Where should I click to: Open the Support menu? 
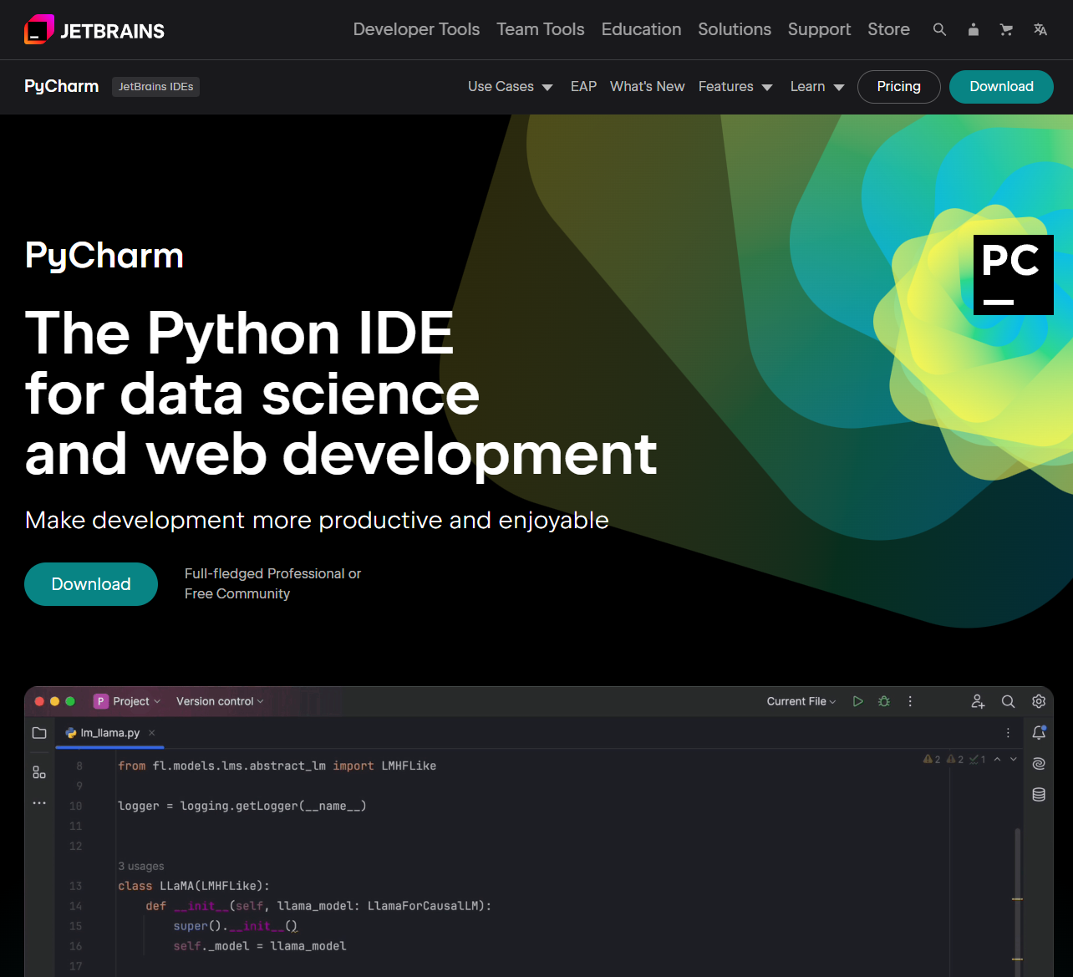819,29
